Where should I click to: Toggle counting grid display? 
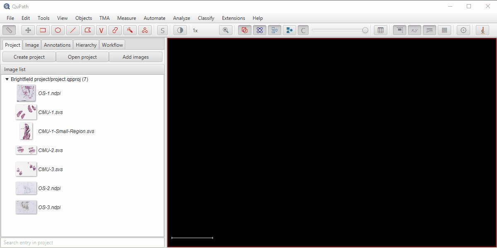pyautogui.click(x=444, y=30)
